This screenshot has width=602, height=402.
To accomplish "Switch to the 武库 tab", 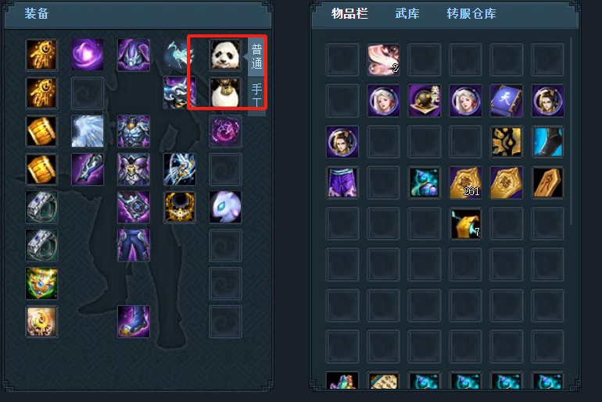I will pos(407,14).
